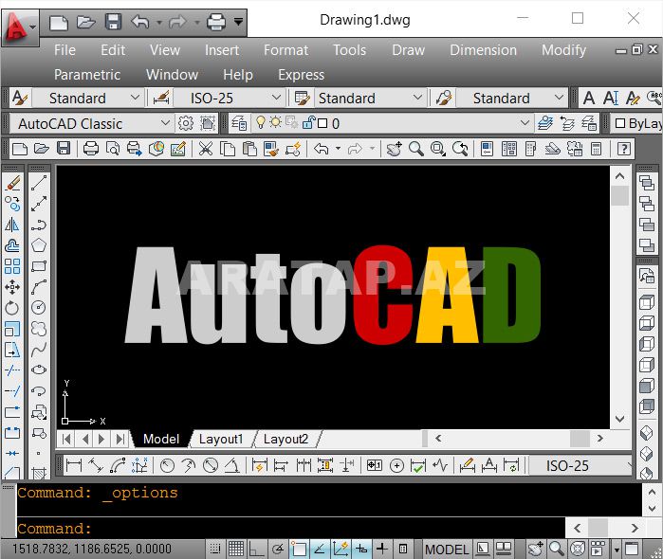Choose the Rotate modify tool

point(12,308)
